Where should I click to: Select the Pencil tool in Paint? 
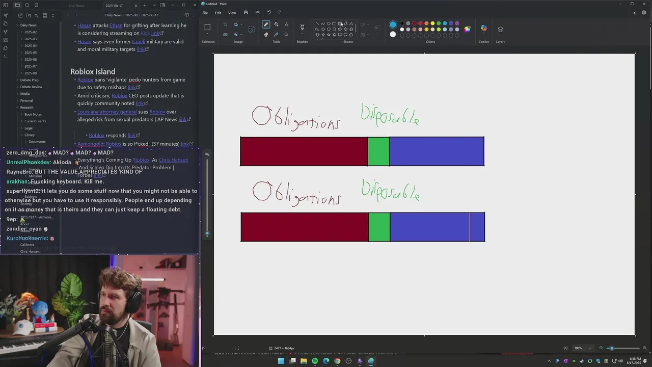pos(266,24)
